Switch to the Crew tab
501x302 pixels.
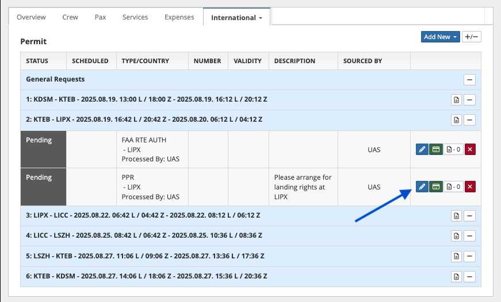tap(70, 17)
